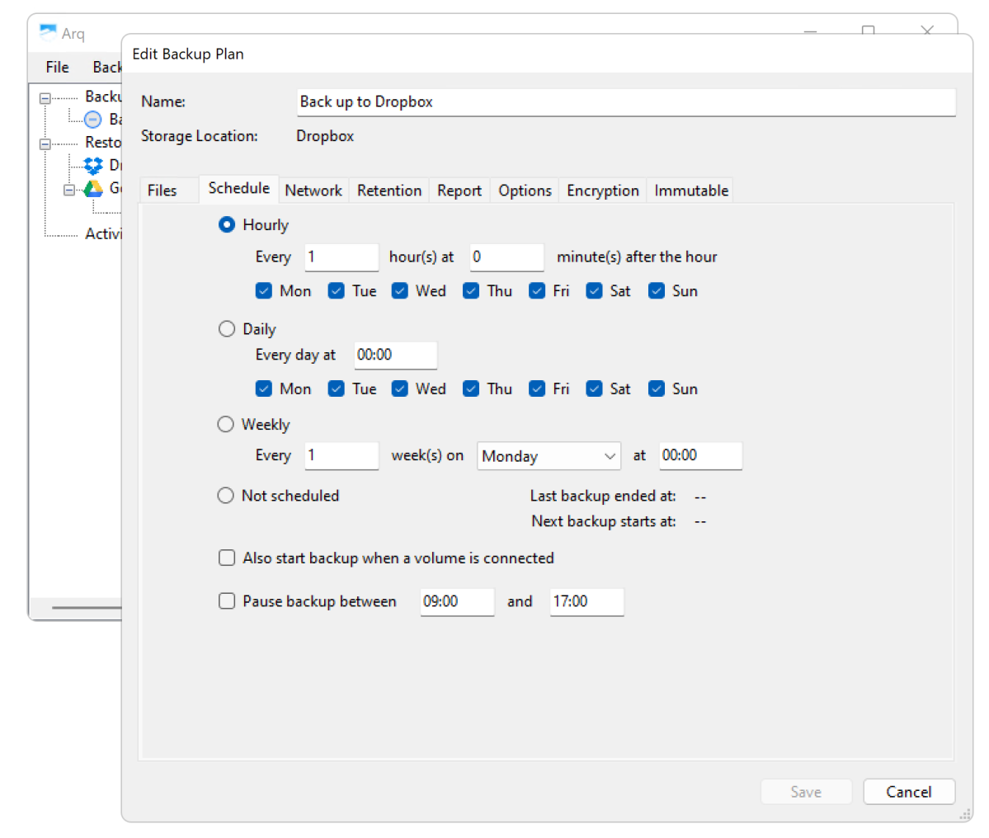This screenshot has height=838, width=989.
Task: Switch to the Retention tab
Action: click(389, 191)
